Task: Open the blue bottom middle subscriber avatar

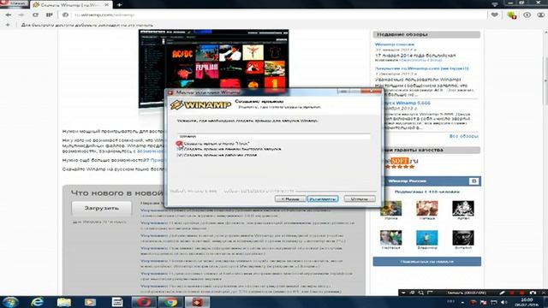Action: [426, 238]
